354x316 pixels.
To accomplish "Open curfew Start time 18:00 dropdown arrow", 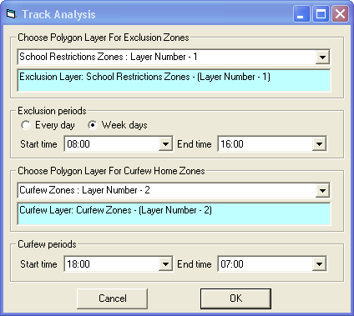I will click(x=165, y=264).
